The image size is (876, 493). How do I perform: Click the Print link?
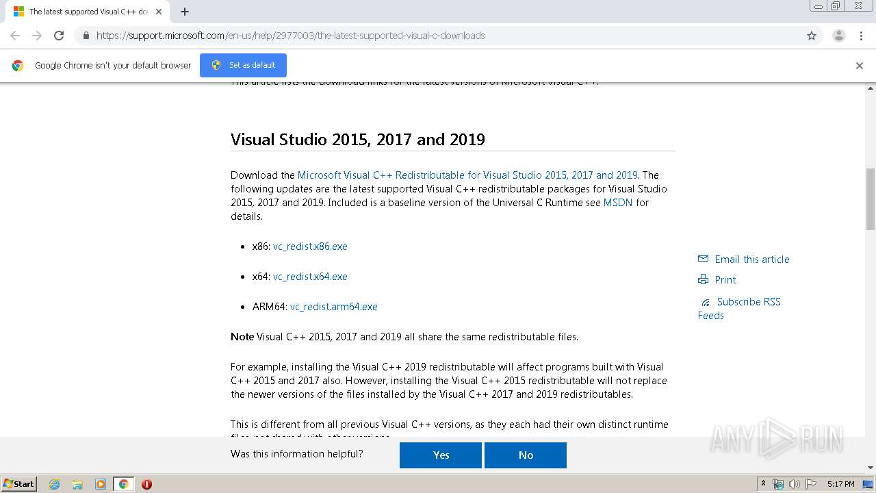tap(725, 280)
